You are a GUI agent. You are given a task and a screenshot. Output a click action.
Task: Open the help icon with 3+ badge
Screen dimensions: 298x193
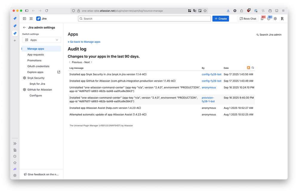269,19
